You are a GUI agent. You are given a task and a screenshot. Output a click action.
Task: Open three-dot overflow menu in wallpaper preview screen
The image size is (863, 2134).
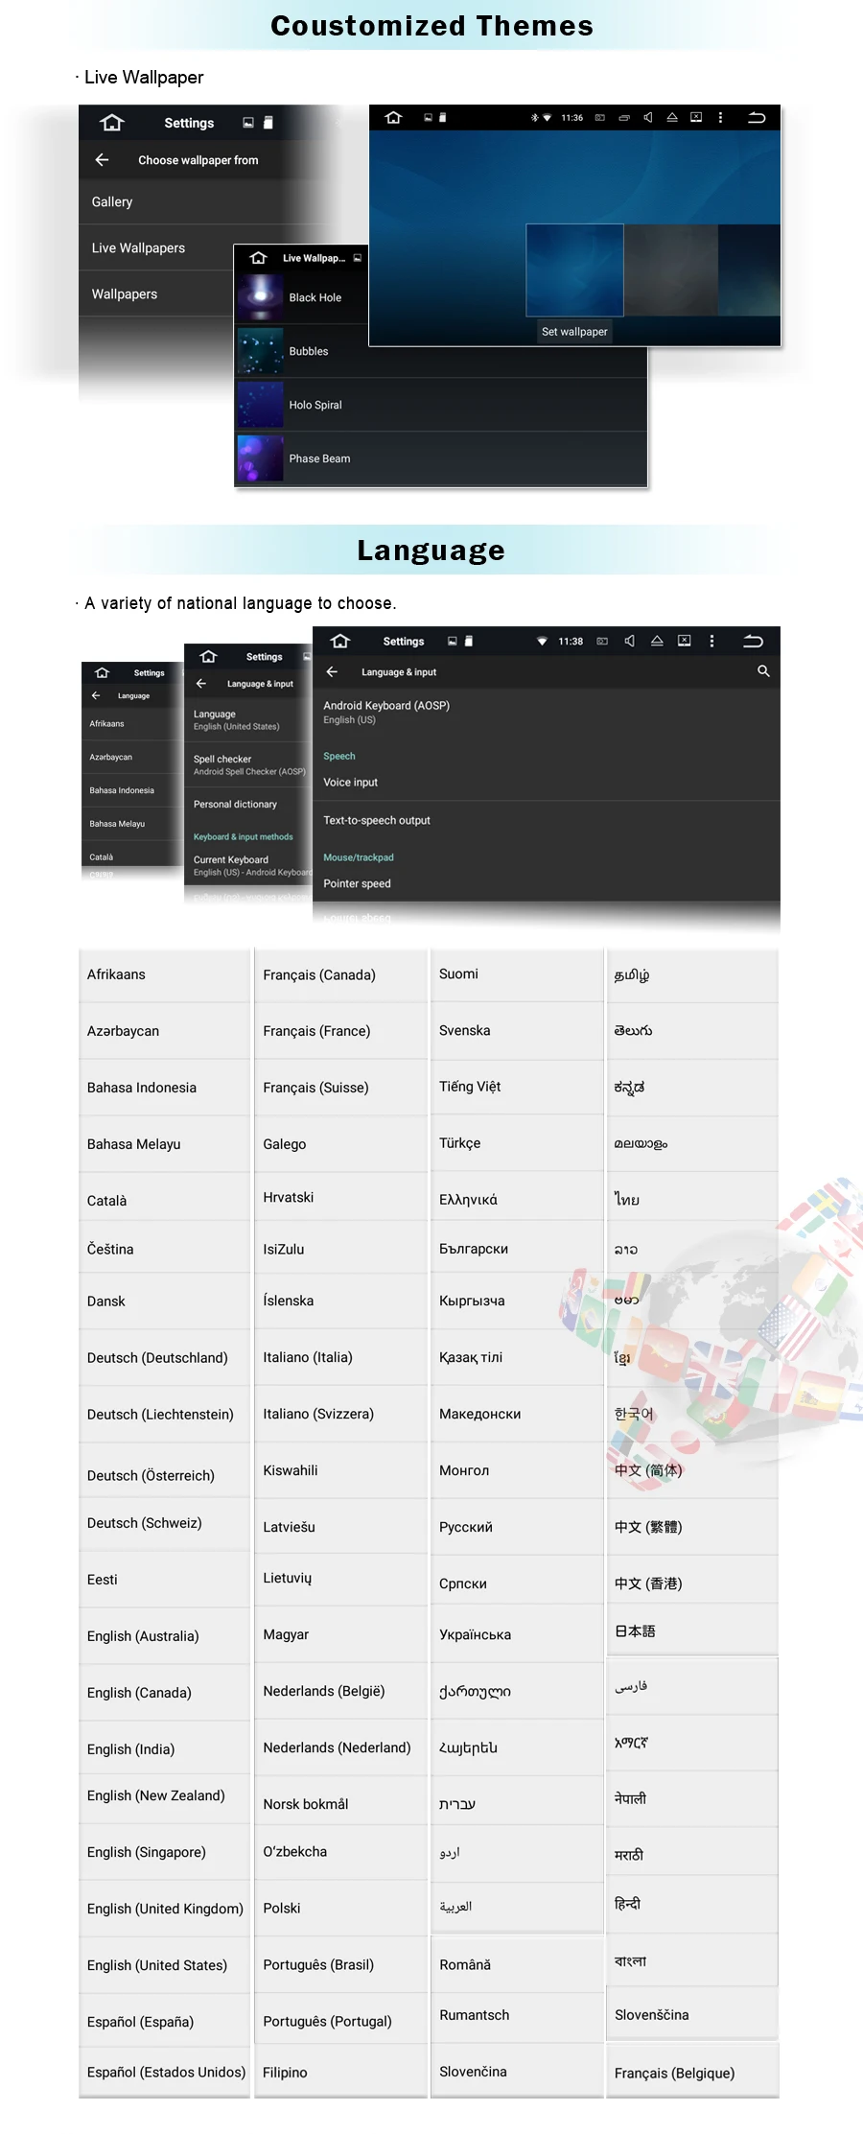click(x=720, y=118)
